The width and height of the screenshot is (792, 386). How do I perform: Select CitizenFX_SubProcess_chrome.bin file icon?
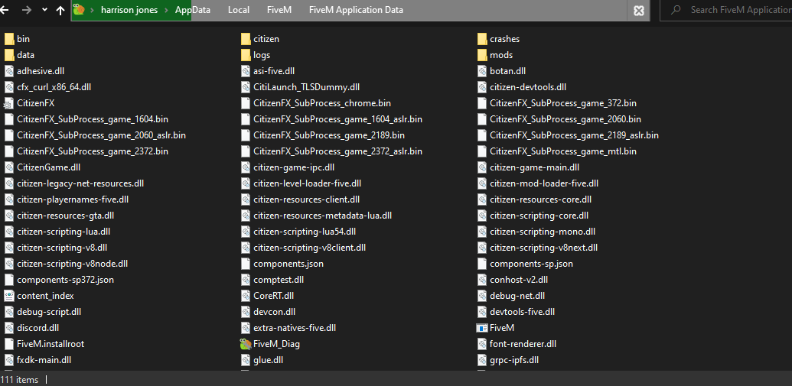pos(246,103)
